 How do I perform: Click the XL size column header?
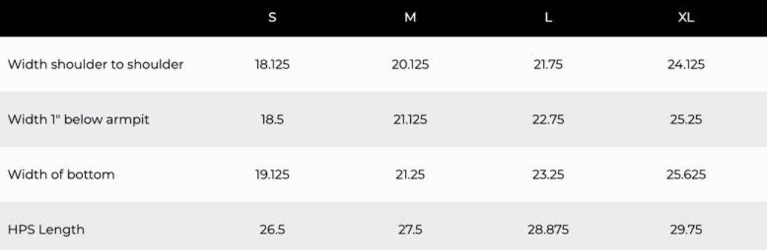pos(686,18)
